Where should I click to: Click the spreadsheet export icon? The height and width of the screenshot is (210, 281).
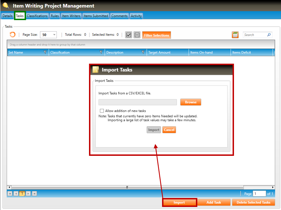click(x=235, y=35)
